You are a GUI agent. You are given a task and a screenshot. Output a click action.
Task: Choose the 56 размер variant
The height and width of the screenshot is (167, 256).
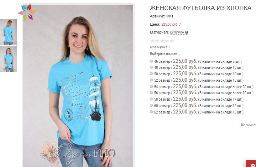[x=151, y=92]
